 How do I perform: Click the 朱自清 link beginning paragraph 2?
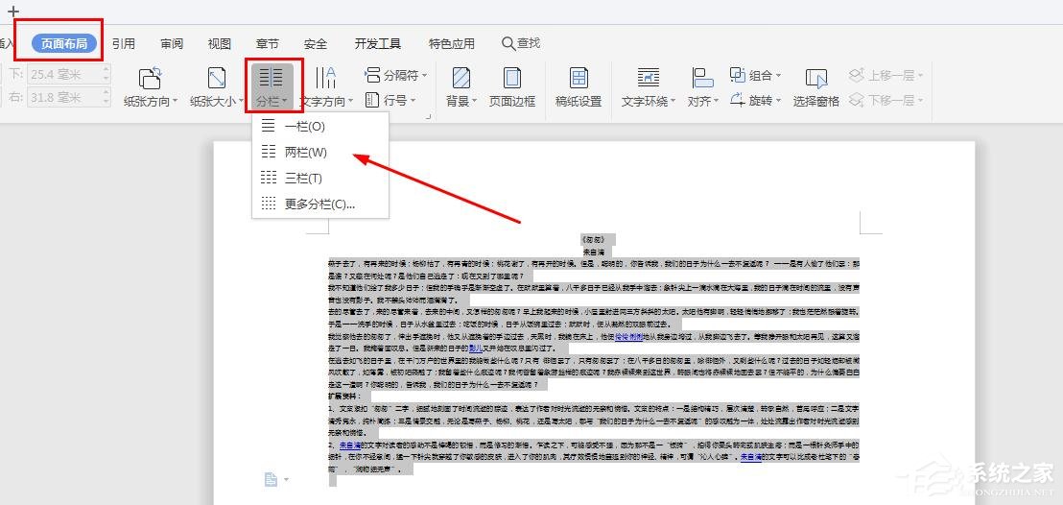point(349,445)
